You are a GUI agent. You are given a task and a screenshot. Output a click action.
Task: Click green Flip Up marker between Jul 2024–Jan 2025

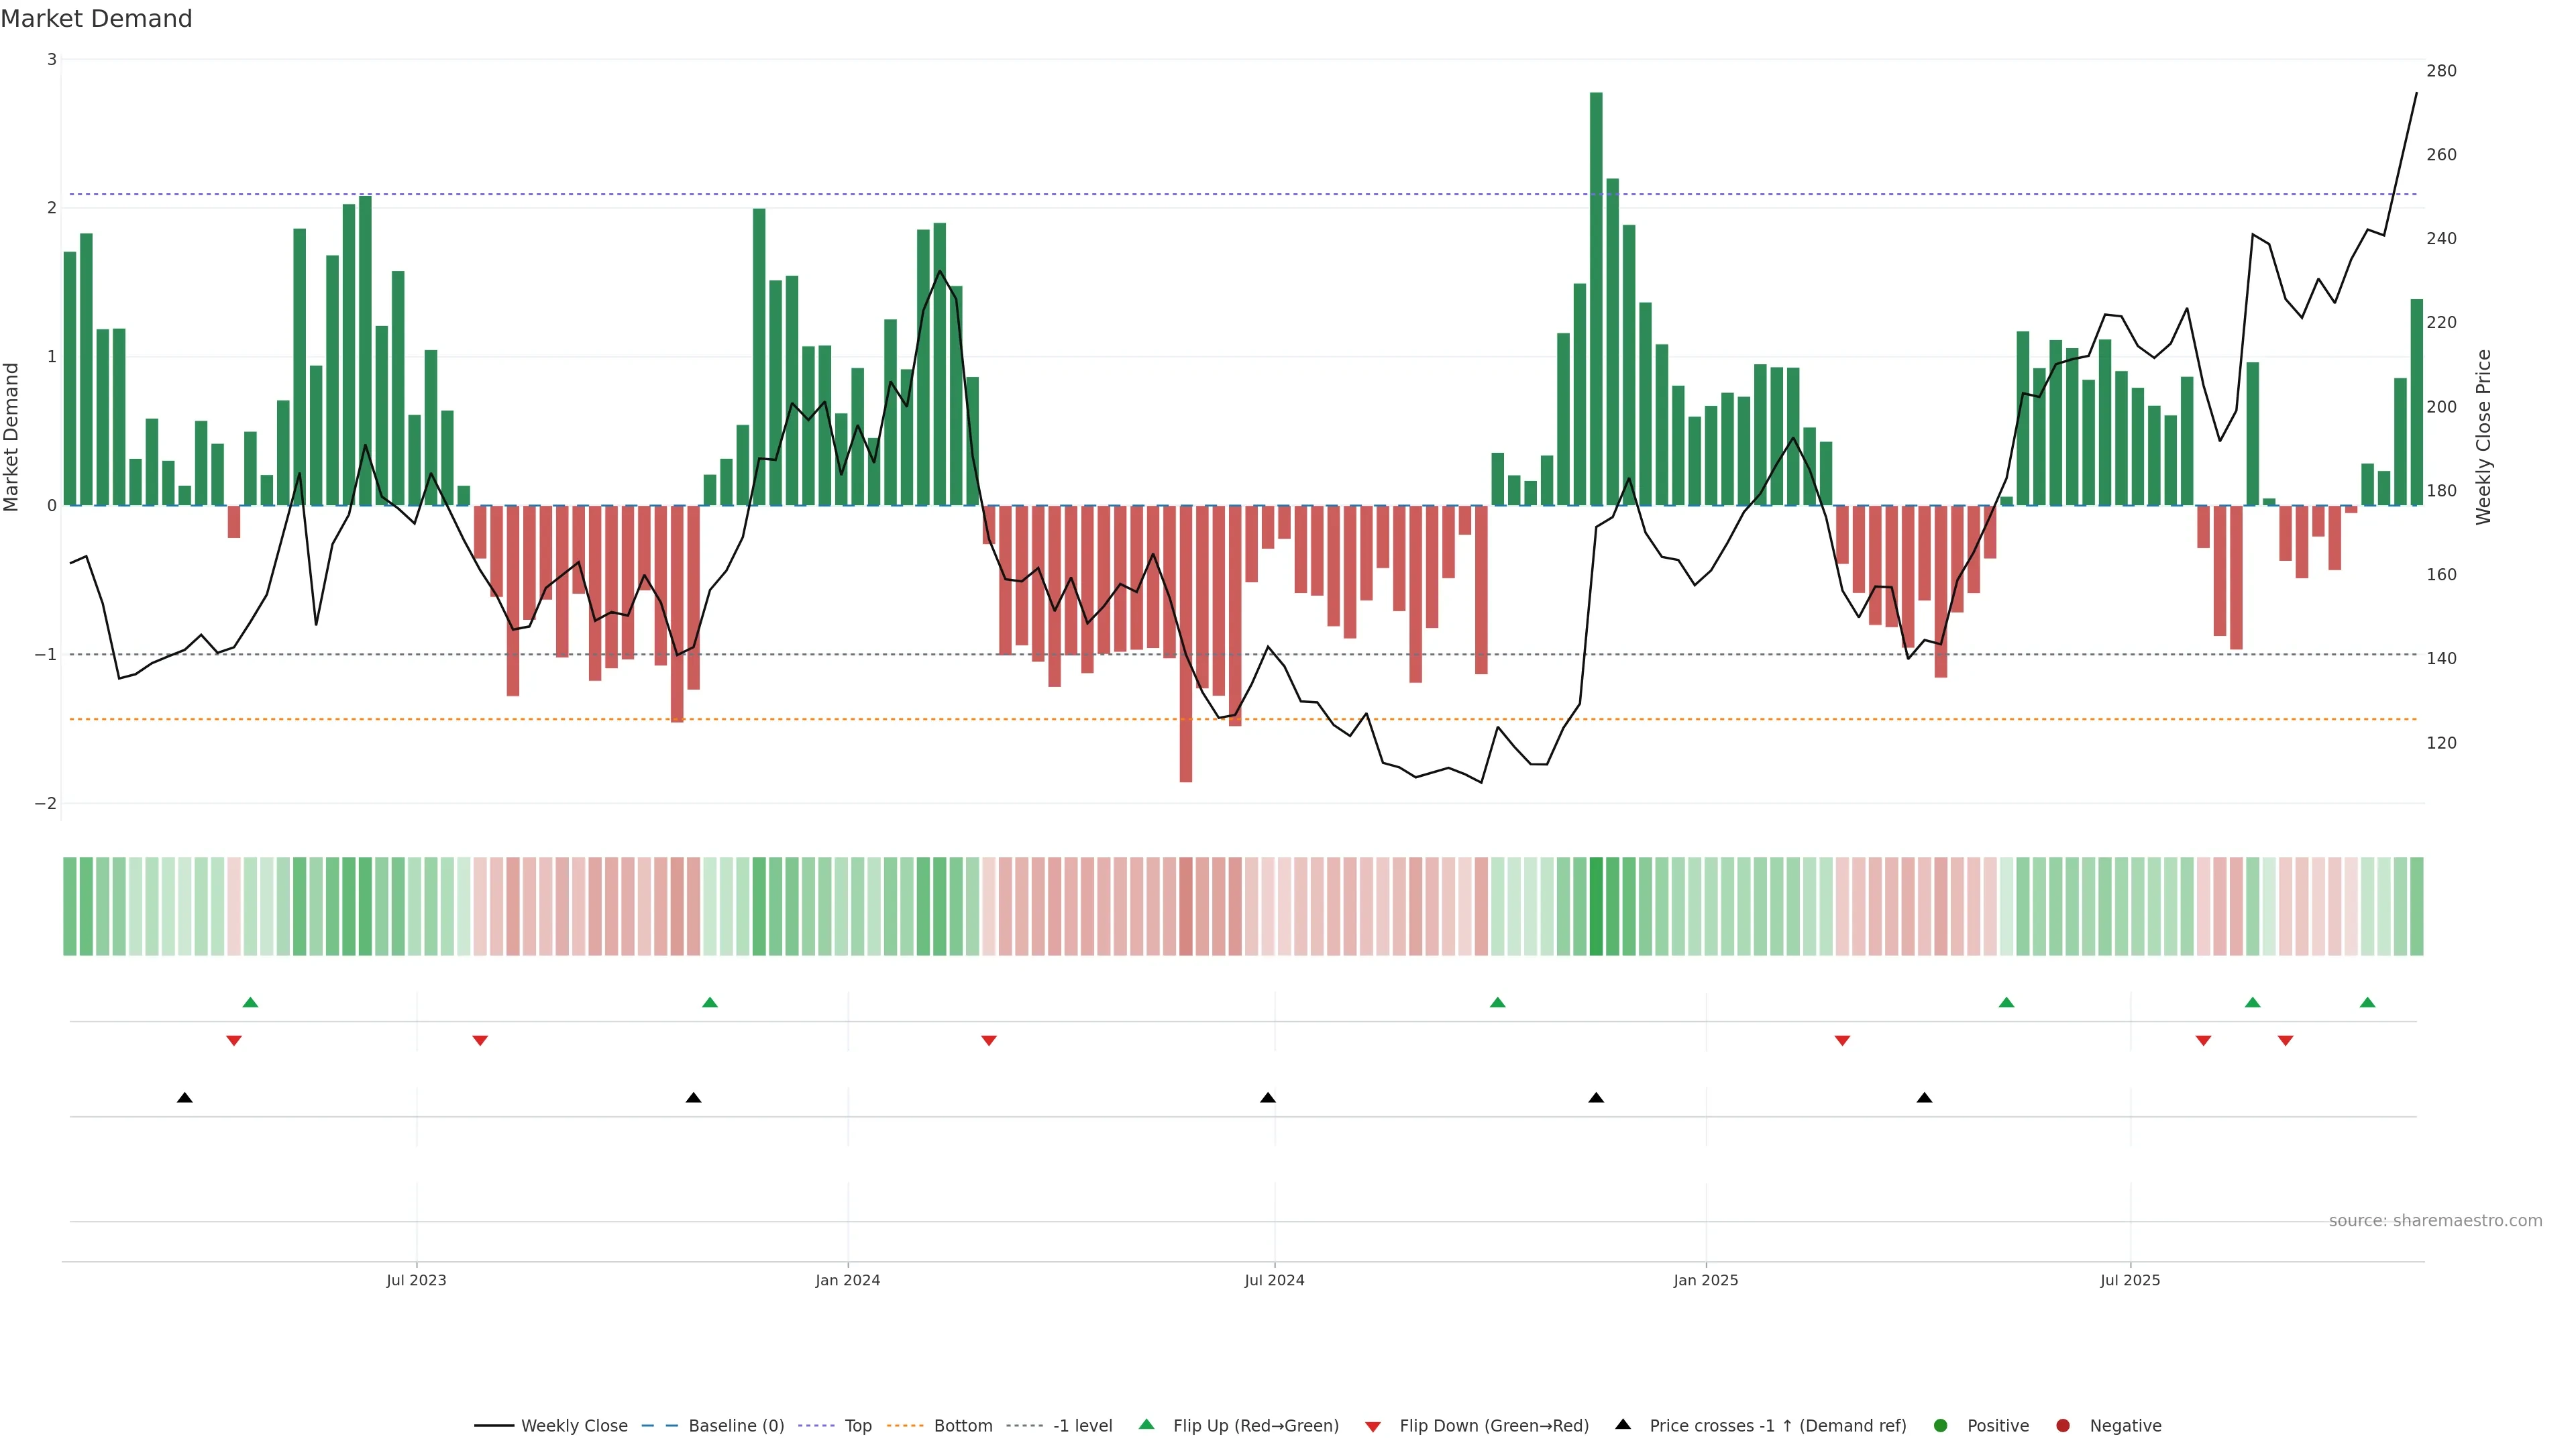point(1497,1002)
